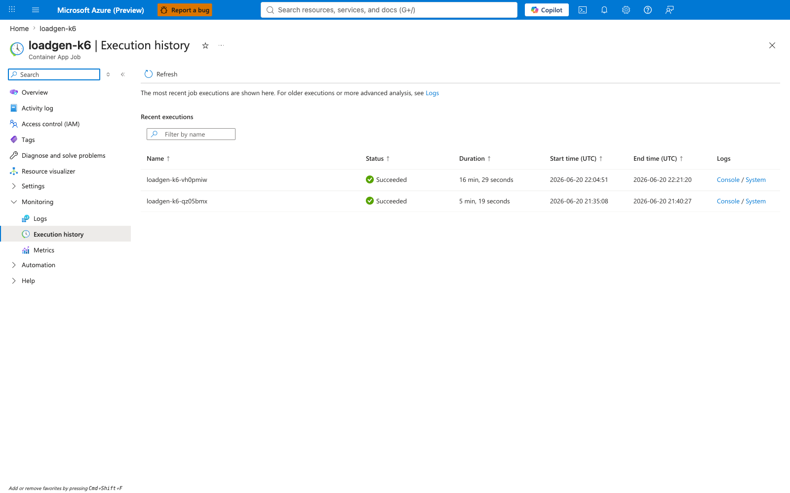The width and height of the screenshot is (790, 493).
Task: Click the Filter by name field
Action: click(x=191, y=134)
